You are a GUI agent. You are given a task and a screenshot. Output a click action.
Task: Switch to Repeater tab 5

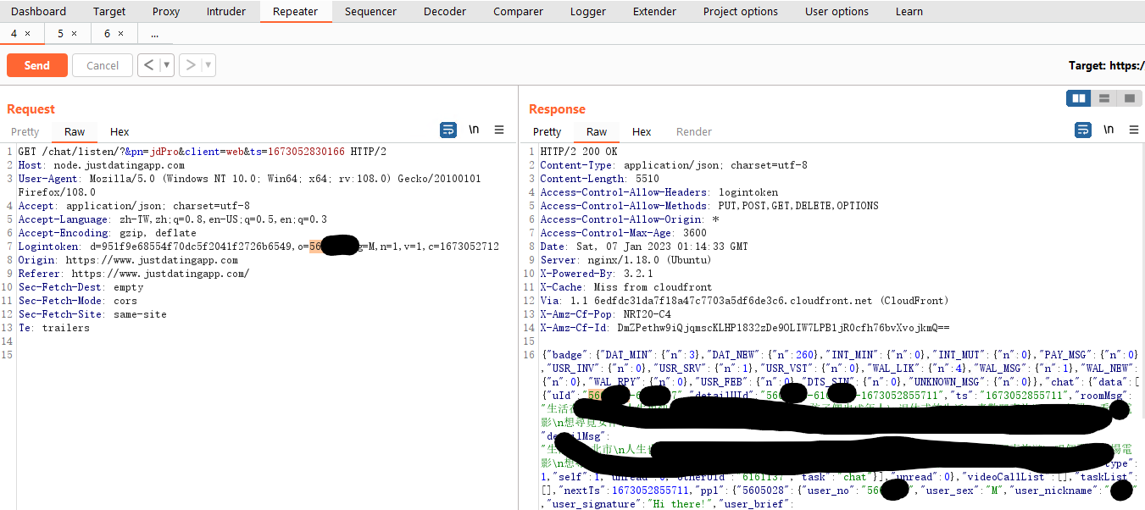coord(60,34)
